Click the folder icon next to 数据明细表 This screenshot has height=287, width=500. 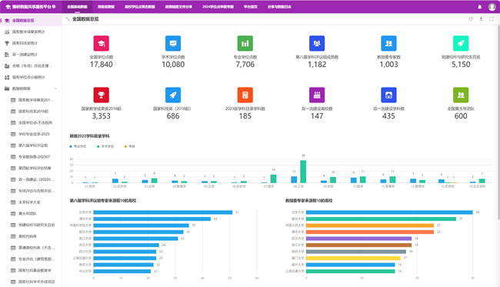(x=7, y=88)
